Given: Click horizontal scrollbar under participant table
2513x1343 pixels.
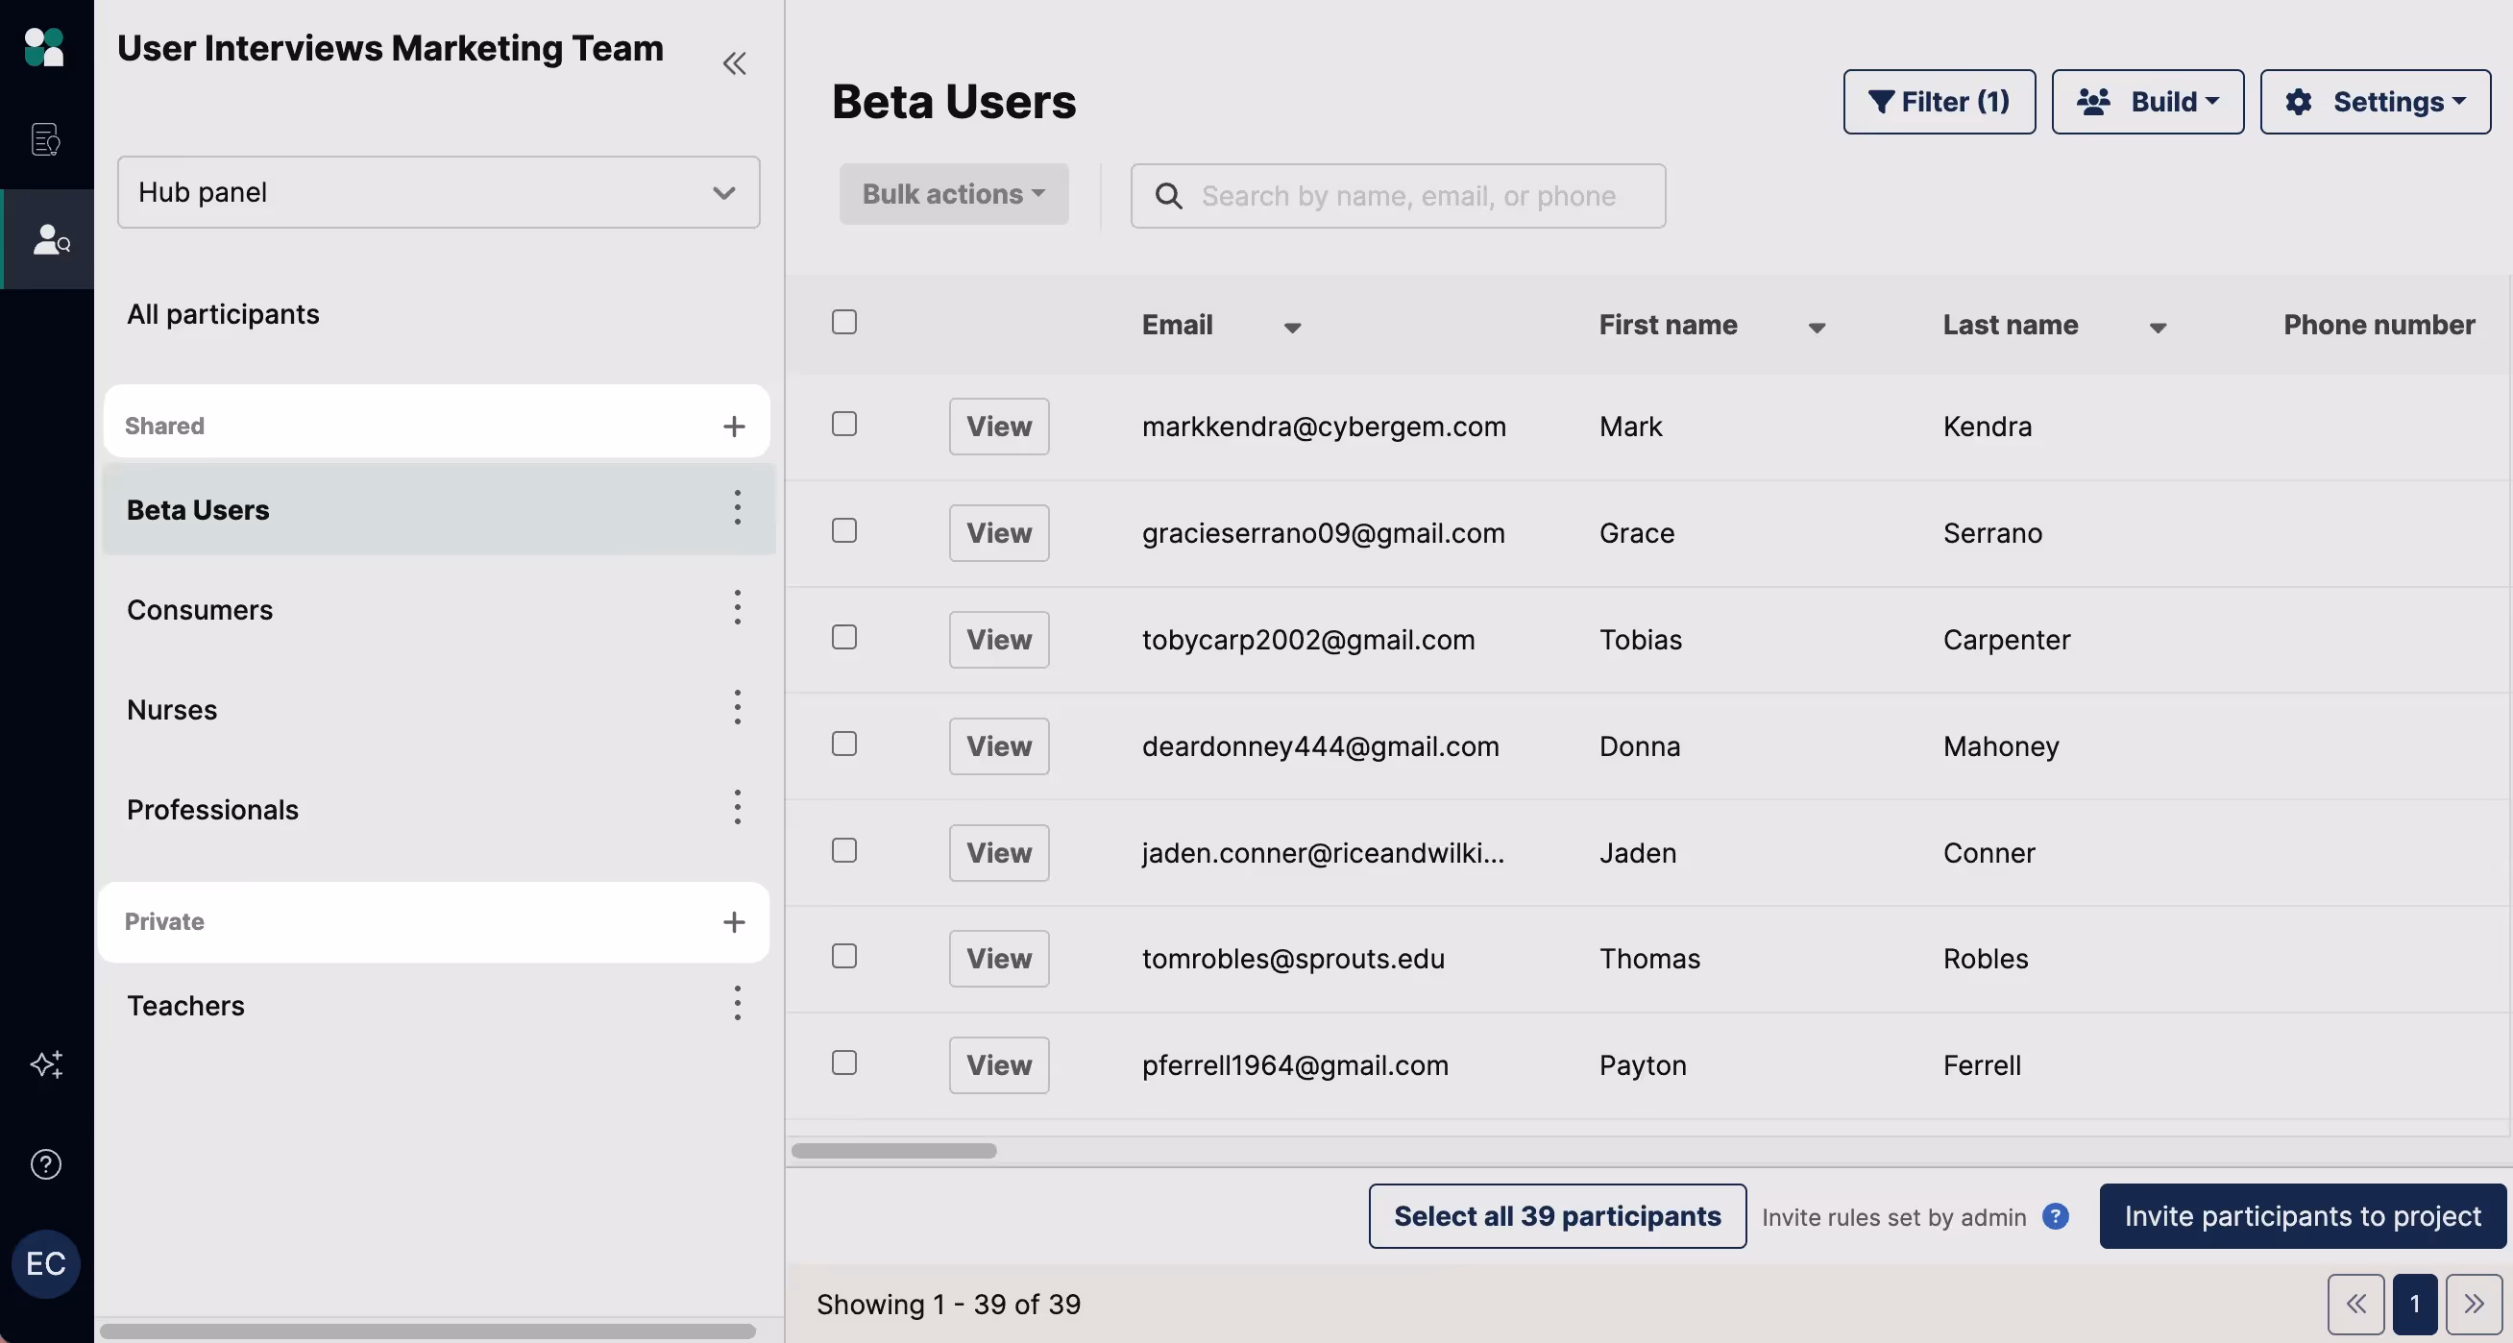Looking at the screenshot, I should [893, 1151].
